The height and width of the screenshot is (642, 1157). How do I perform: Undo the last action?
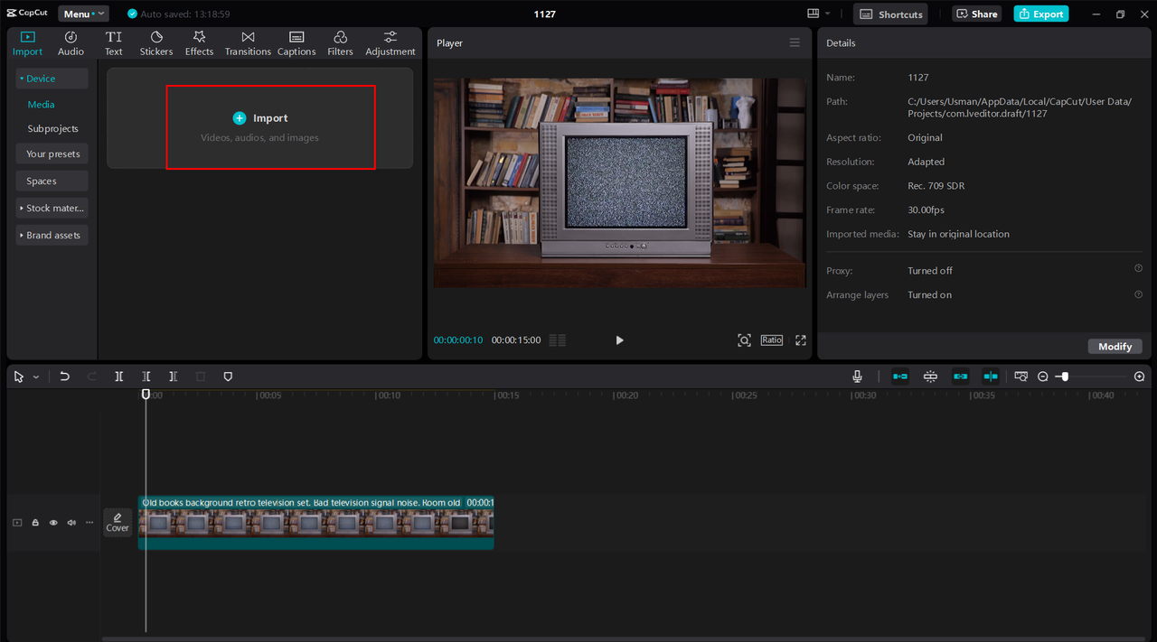pos(64,377)
